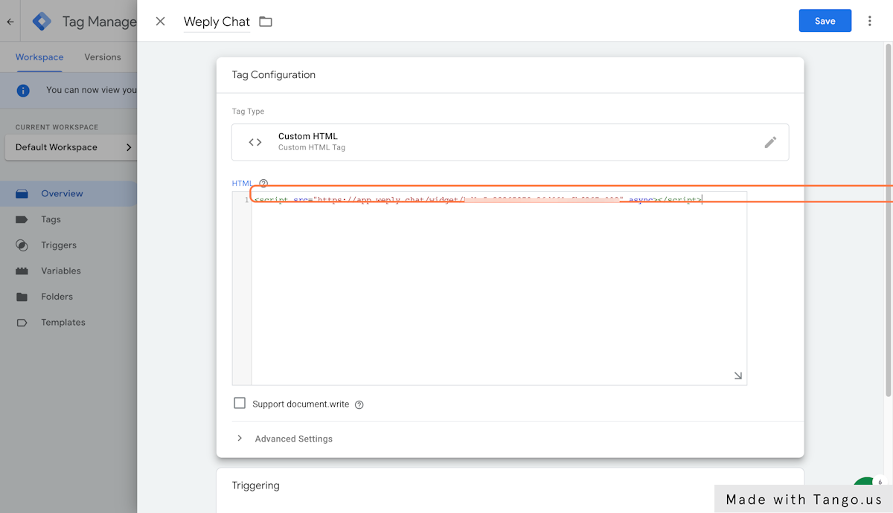893x513 pixels.
Task: Switch to the Workspace tab
Action: click(39, 57)
